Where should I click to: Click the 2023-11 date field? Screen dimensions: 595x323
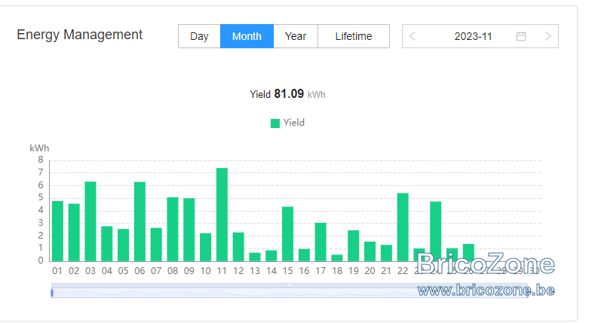tap(473, 36)
